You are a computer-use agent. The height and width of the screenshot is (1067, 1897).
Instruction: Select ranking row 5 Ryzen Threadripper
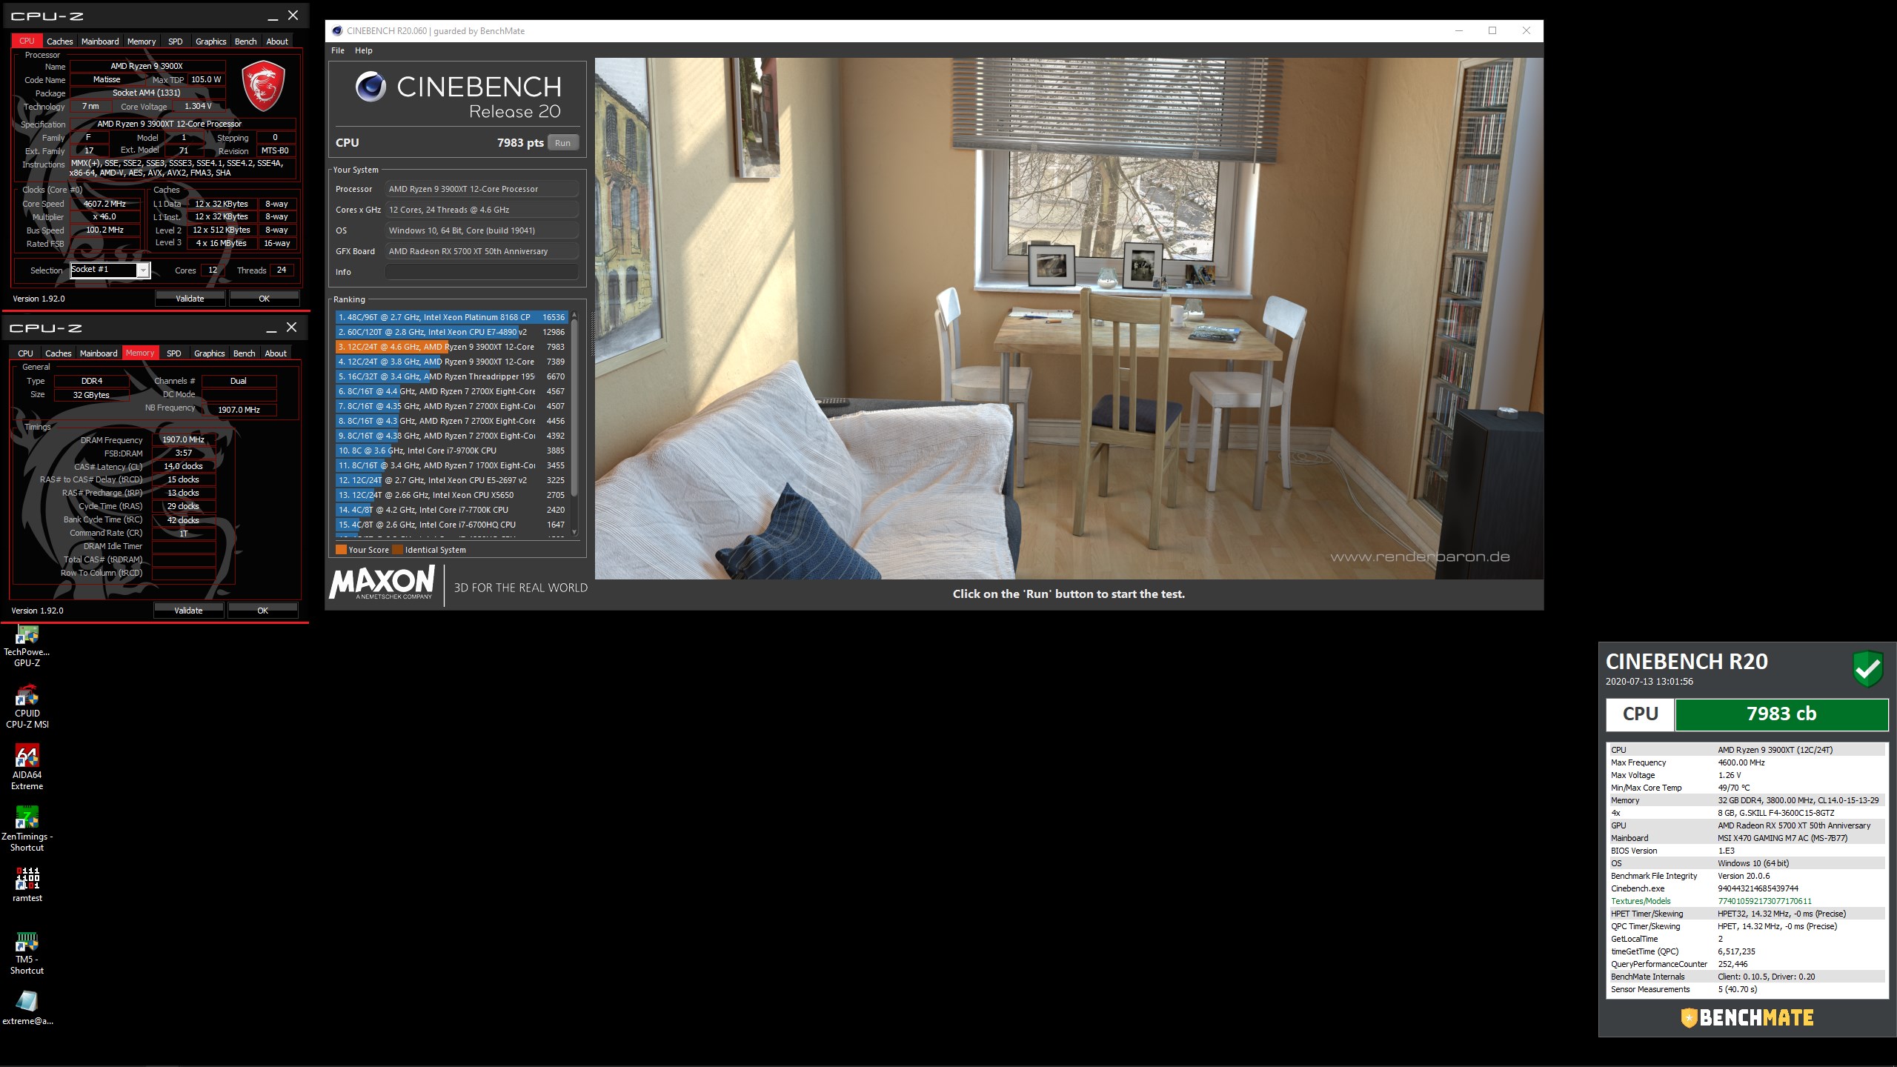pos(451,376)
